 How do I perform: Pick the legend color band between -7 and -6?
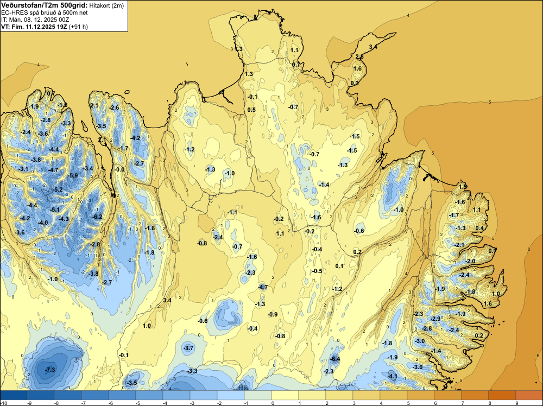(95, 395)
